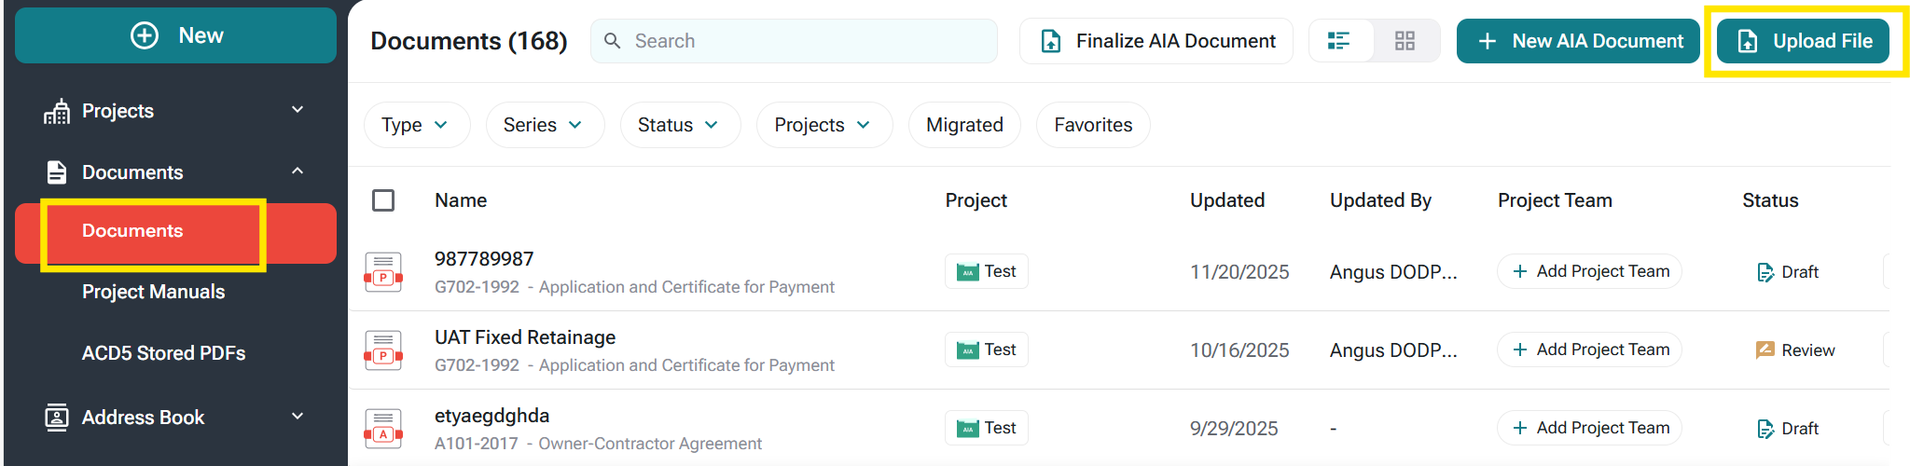Add Project Team to UAT Fixed Retainage
The image size is (1910, 466).
1589,349
